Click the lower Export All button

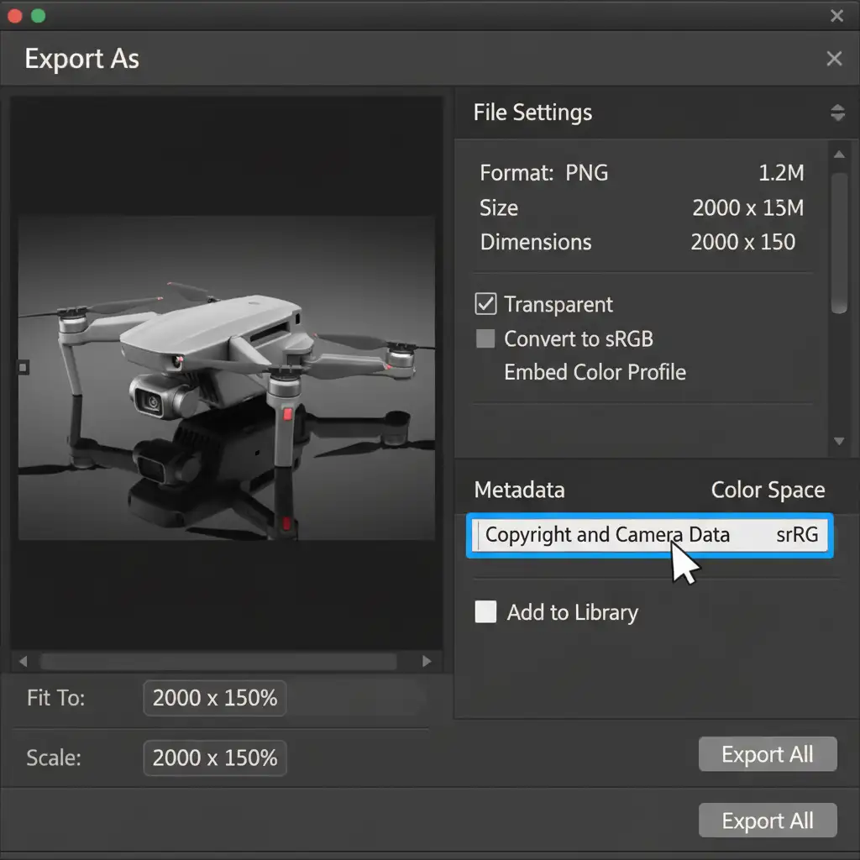[767, 821]
